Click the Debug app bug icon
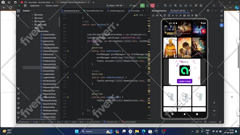 [148, 6]
